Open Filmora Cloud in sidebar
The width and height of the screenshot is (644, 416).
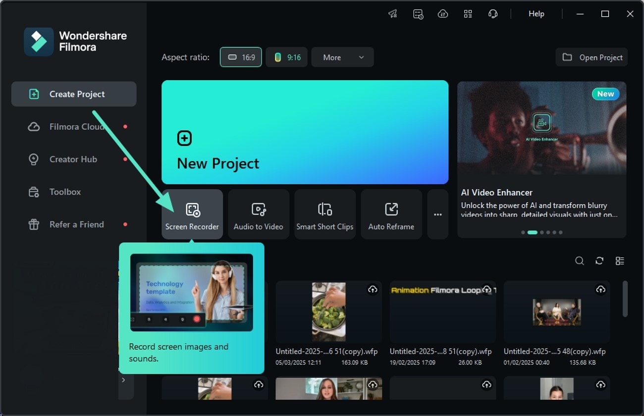74,127
